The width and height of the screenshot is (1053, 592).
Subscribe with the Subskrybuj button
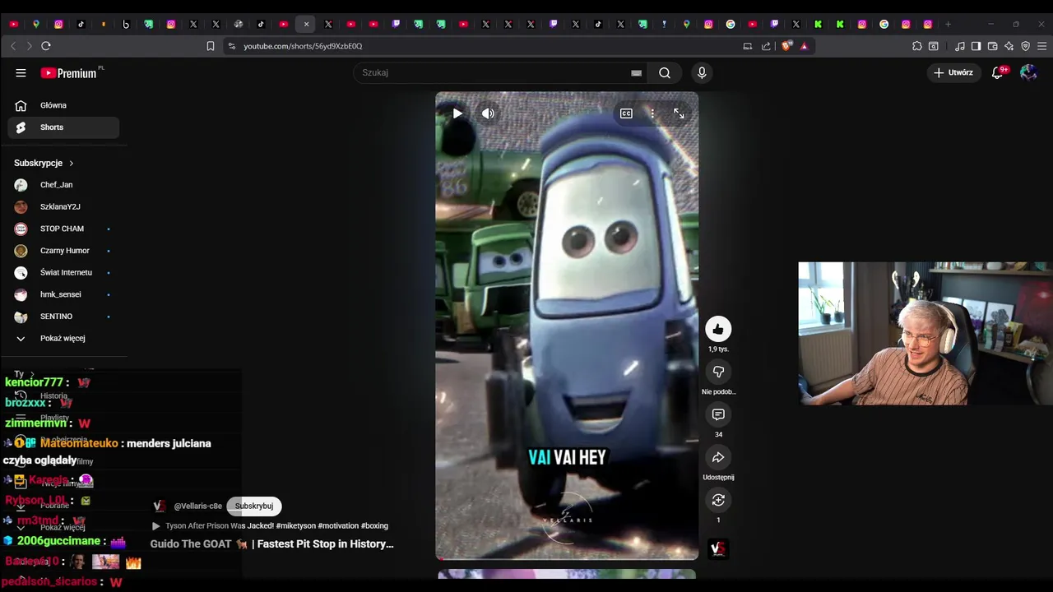tap(254, 506)
